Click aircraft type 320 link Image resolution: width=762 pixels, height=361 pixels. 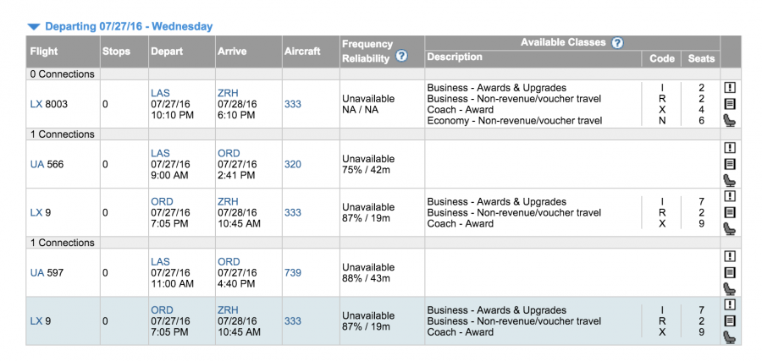pos(292,164)
